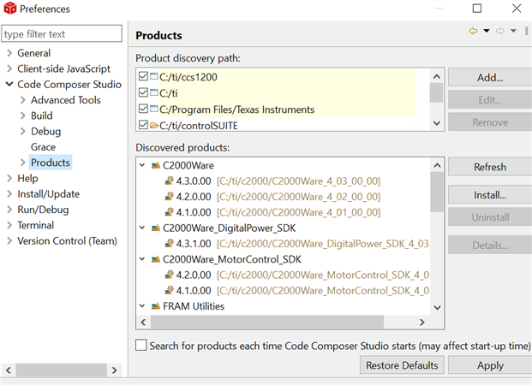This screenshot has height=385, width=532.
Task: Expand the General preferences node
Action: pyautogui.click(x=9, y=53)
